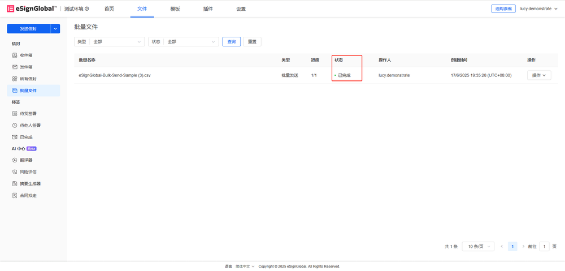The height and width of the screenshot is (271, 565).
Task: Open the 操作 dropdown in the table row
Action: point(538,75)
